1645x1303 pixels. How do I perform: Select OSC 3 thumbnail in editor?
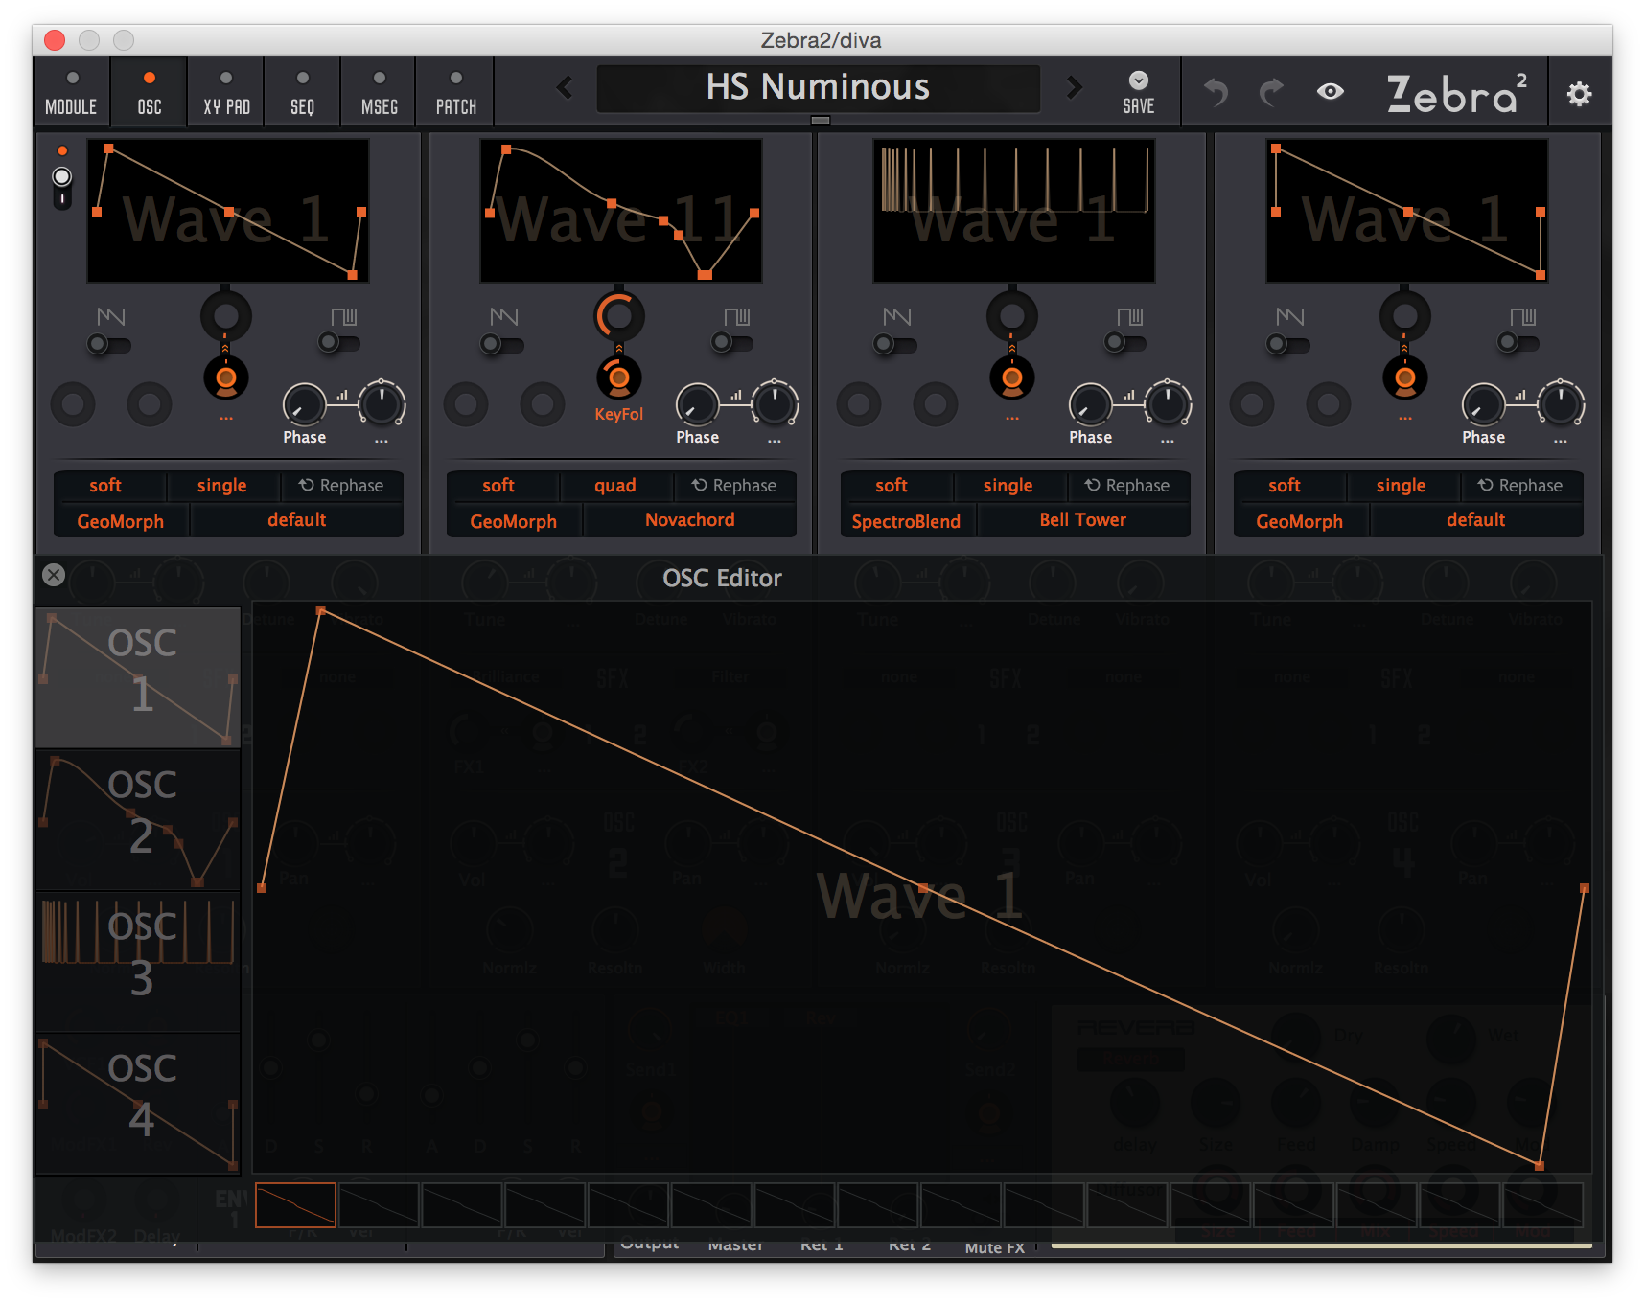coord(138,962)
